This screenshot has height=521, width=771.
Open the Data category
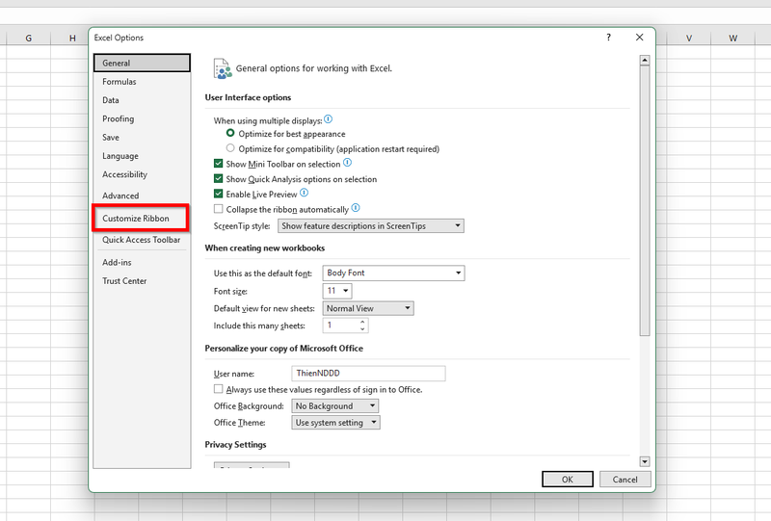point(142,100)
